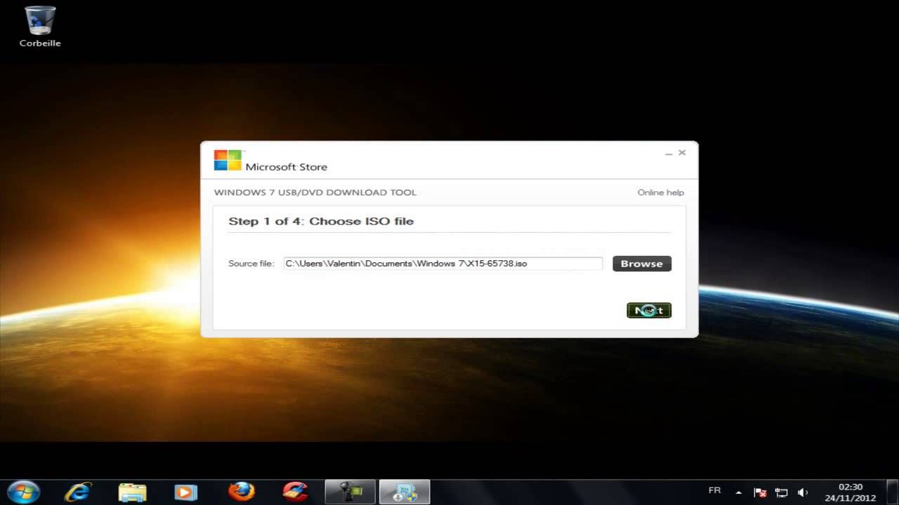The image size is (899, 505).
Task: Launch Firefox from the taskbar
Action: coord(241,492)
